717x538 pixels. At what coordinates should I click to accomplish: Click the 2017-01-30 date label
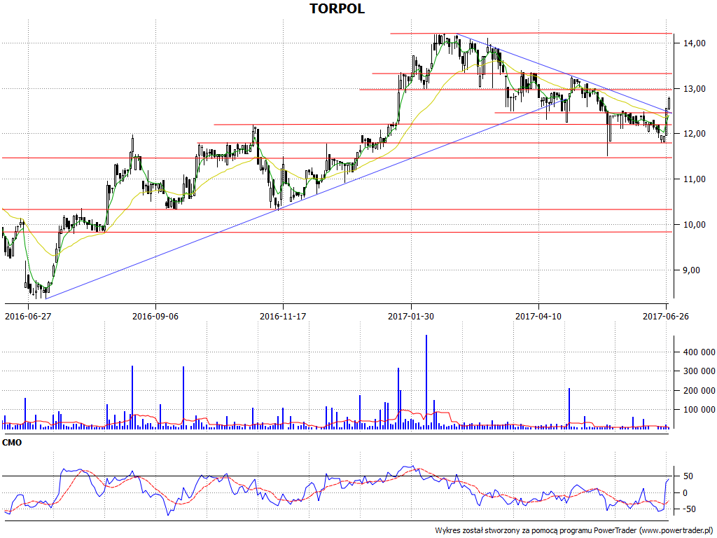pyautogui.click(x=410, y=316)
